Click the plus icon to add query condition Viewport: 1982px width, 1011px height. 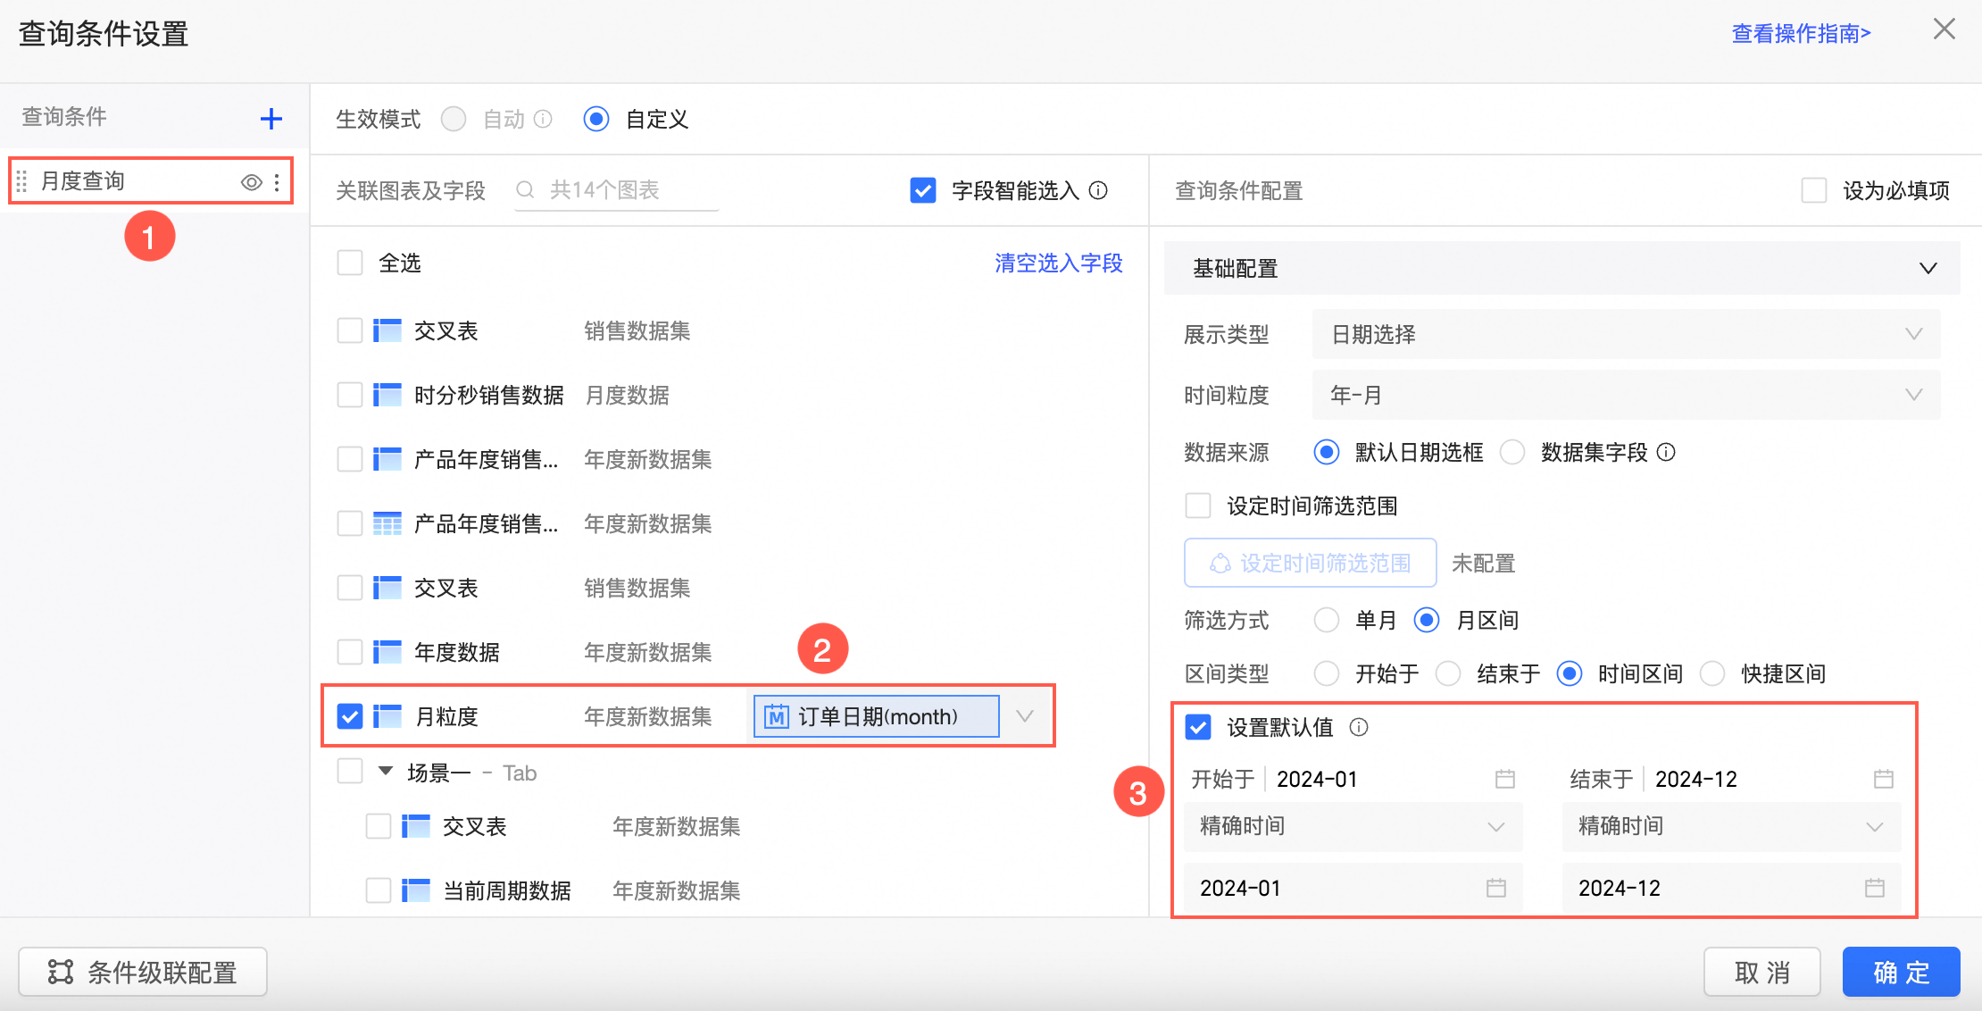tap(271, 119)
